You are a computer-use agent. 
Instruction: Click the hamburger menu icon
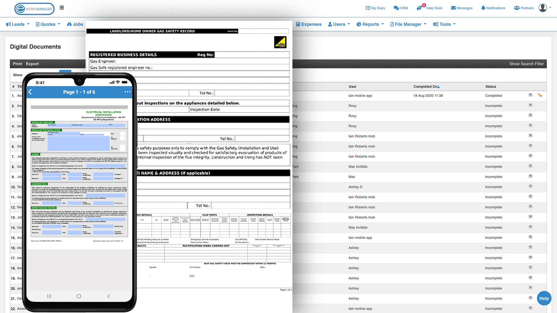pos(62,8)
